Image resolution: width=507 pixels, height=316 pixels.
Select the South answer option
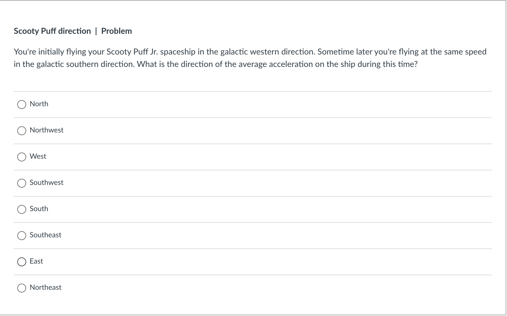pyautogui.click(x=22, y=209)
